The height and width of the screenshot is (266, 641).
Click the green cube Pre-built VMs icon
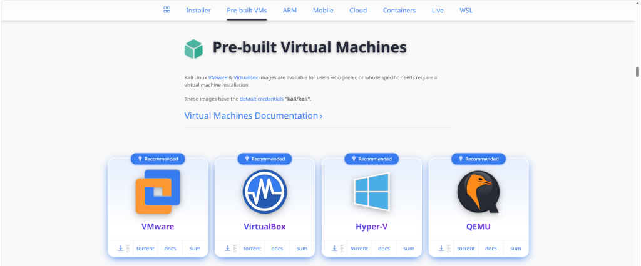[x=193, y=49]
